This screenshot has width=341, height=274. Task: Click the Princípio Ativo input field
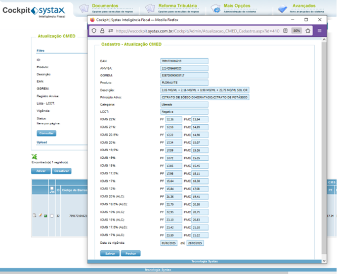[204, 97]
